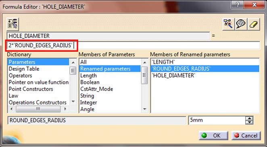Viewport: 267px width, 147px height.
Task: Decrease the 5mm value with down arrow
Action: (x=250, y=122)
